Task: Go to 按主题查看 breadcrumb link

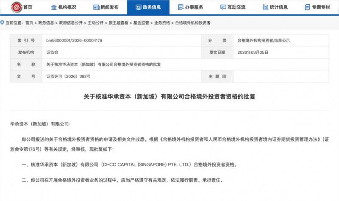Action: click(x=118, y=23)
